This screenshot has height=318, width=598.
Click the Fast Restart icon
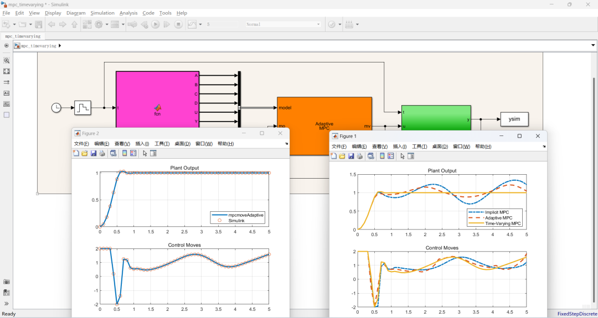pos(132,24)
